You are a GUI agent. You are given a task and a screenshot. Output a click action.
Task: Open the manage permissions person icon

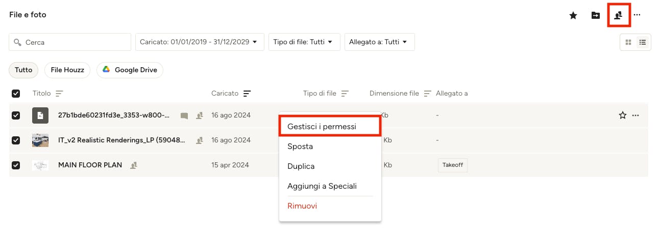(619, 15)
